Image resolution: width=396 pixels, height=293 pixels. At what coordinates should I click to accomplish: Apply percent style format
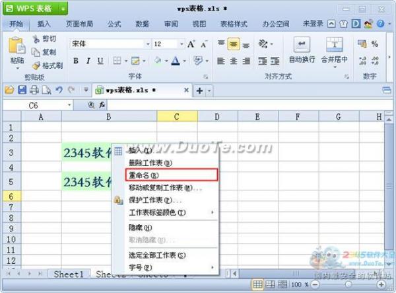[x=375, y=44]
